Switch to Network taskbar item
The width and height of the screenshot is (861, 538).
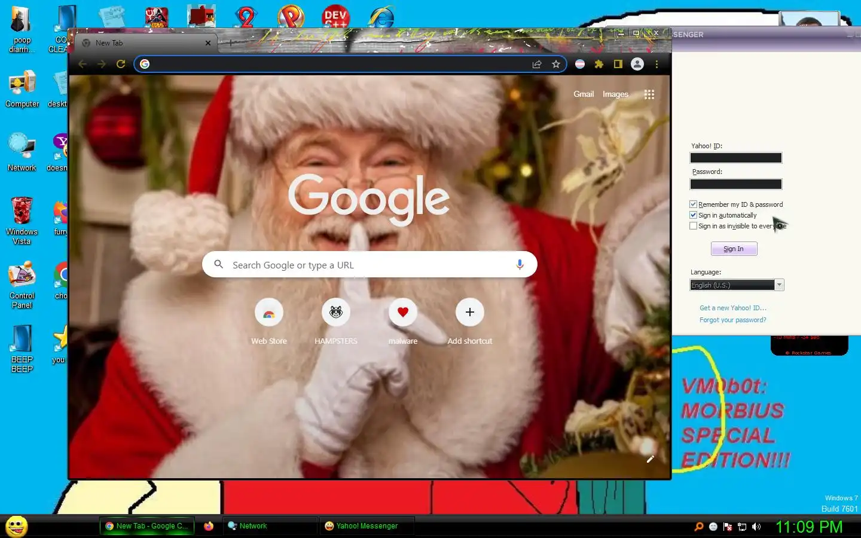click(x=269, y=526)
